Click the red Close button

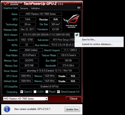point(73,99)
